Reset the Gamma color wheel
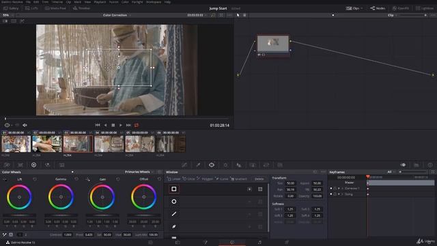 [x=76, y=179]
